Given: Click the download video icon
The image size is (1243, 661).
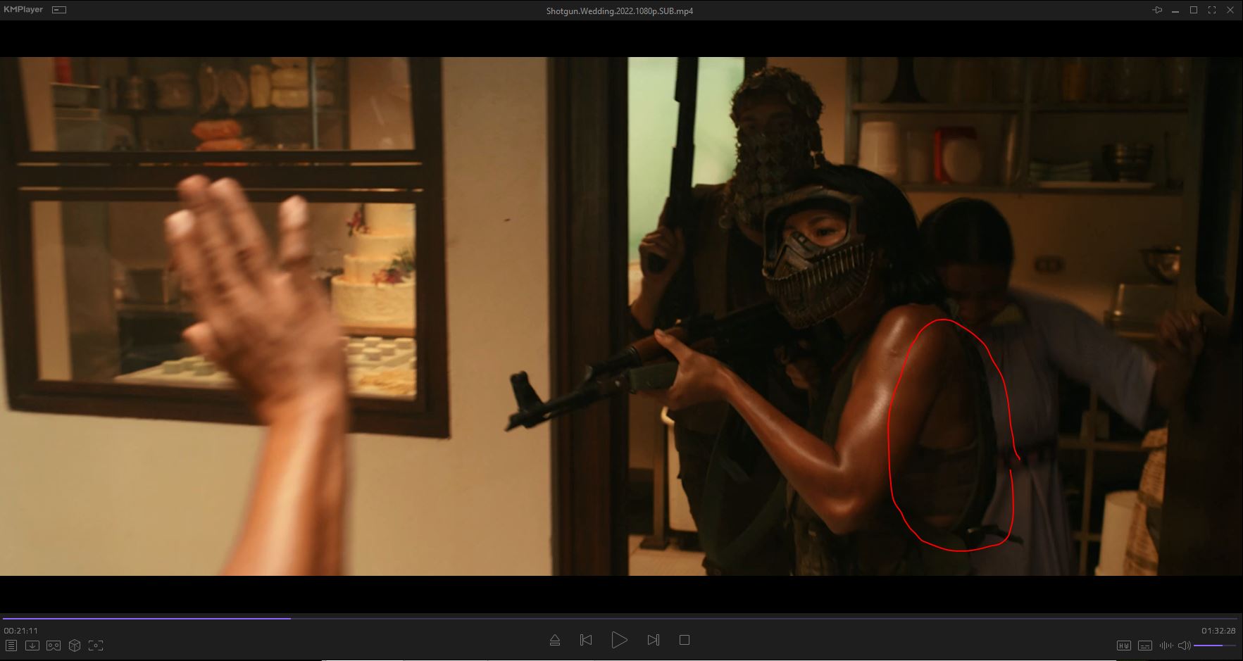Looking at the screenshot, I should (x=32, y=646).
